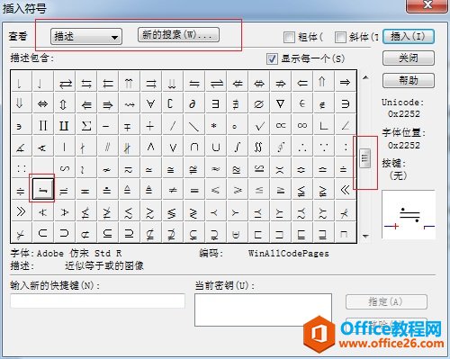This screenshot has width=450, height=359.
Task: Select the upwards double arrow ⇑ symbol
Action: pos(324,82)
